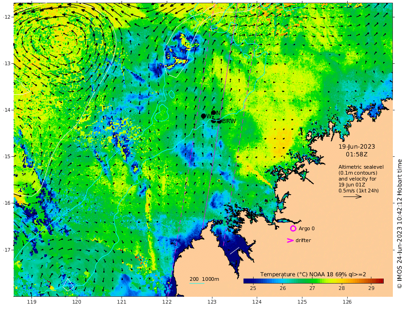Click the 'drifter' legend label

coord(303,240)
